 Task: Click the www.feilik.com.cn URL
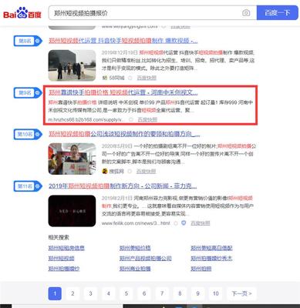pos(136,223)
